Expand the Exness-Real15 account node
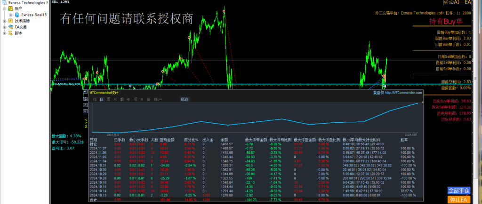The image size is (482, 204). 10,15
